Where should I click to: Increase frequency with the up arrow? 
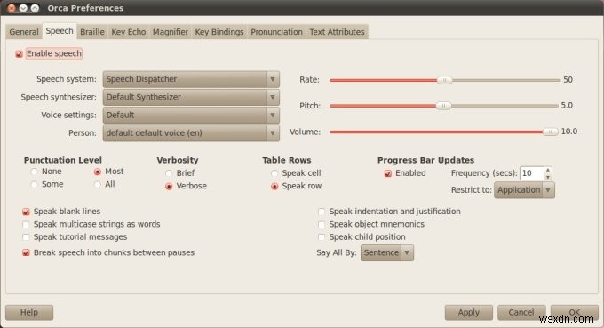(548, 170)
